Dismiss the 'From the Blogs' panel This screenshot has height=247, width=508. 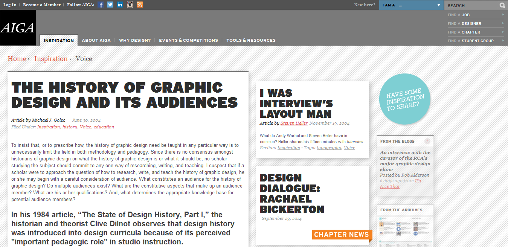[x=427, y=140]
